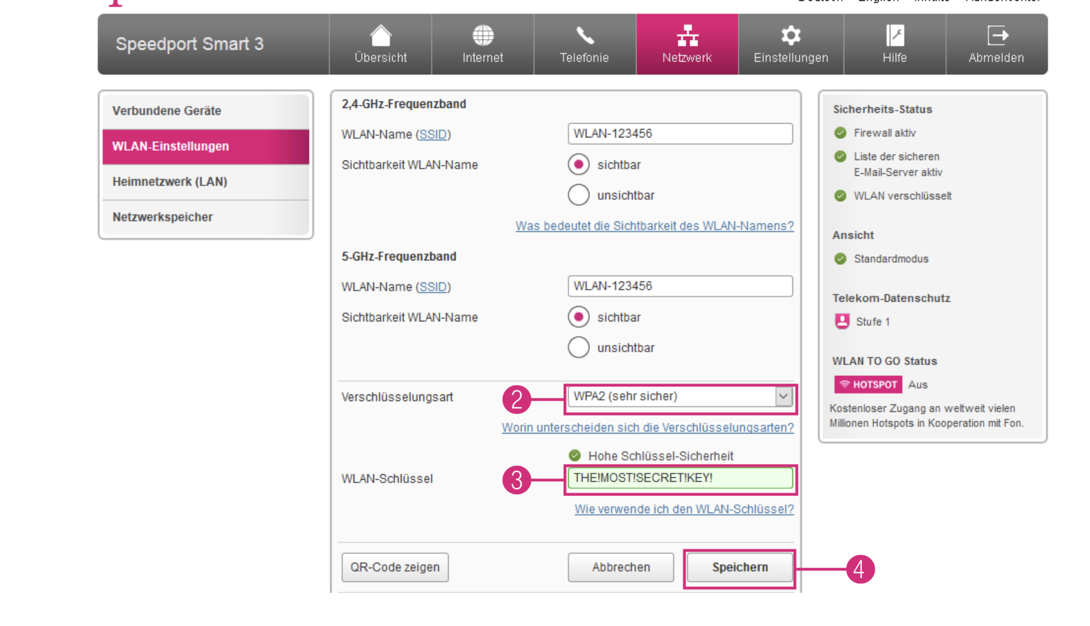Open Telefonie phone icon
This screenshot has height=626, width=1090.
pyautogui.click(x=585, y=36)
